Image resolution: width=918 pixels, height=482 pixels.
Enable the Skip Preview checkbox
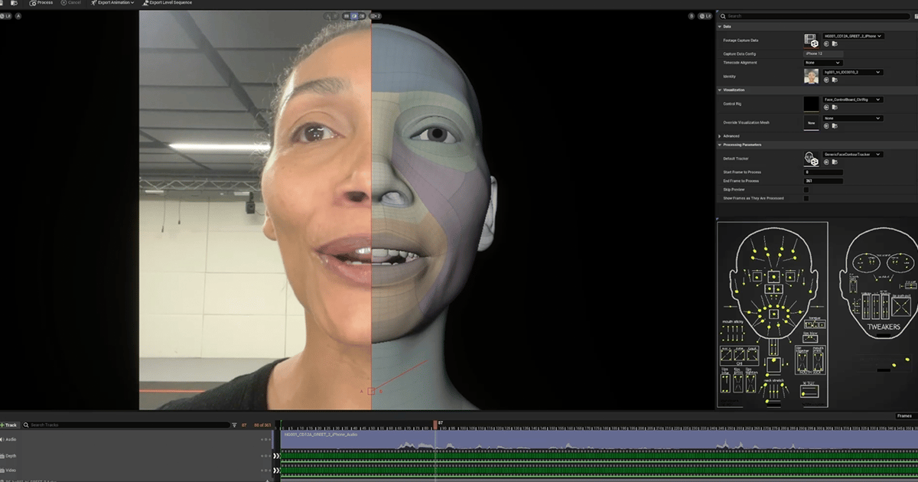coord(806,190)
